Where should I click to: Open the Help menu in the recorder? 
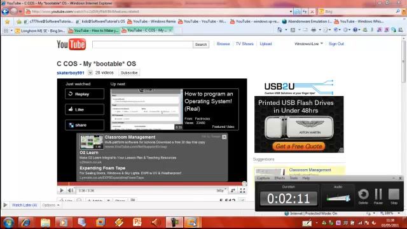click(306, 178)
